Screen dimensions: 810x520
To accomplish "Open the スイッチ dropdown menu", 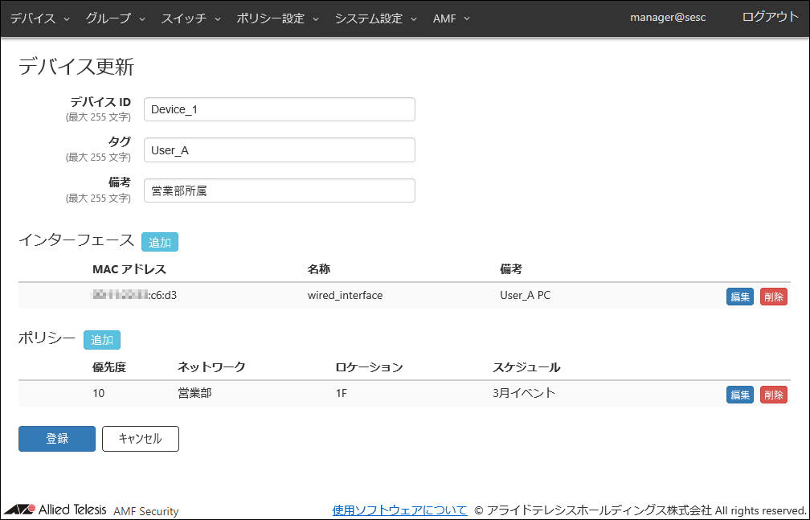I will [x=190, y=18].
